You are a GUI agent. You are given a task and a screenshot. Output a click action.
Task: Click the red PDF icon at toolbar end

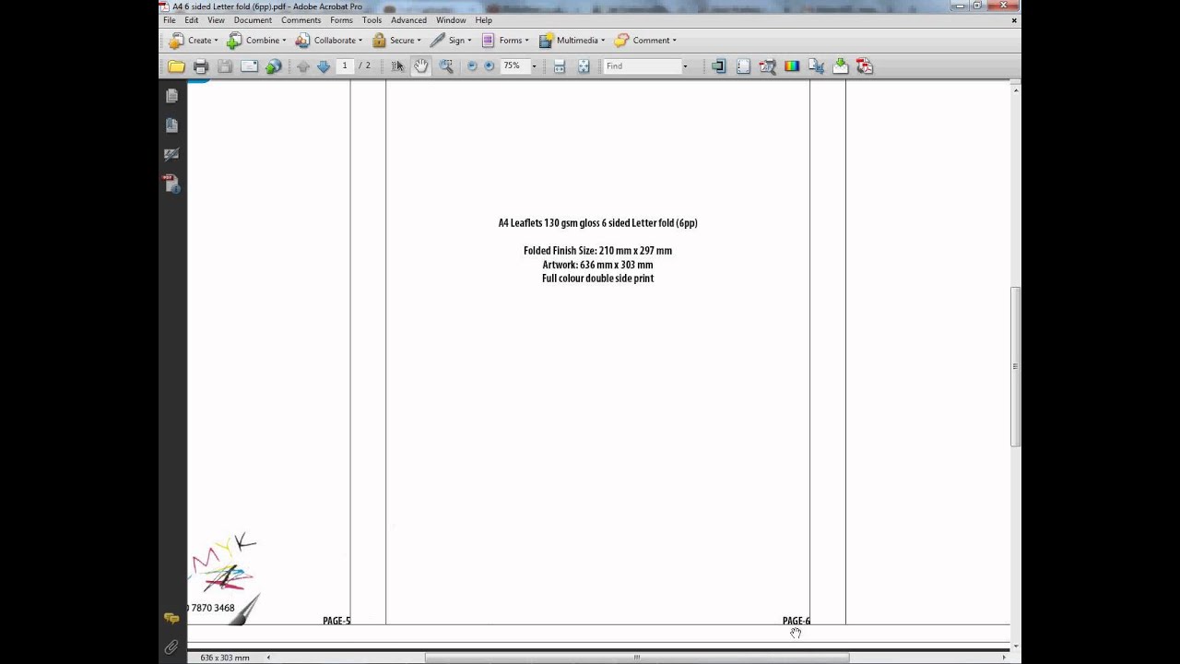[864, 66]
